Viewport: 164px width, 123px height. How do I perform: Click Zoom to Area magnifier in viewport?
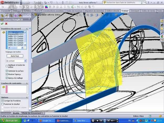(81, 15)
